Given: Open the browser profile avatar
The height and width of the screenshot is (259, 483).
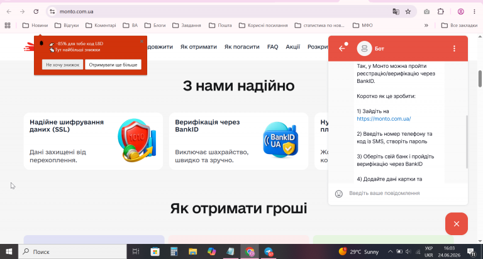Looking at the screenshot, I should pos(461,12).
